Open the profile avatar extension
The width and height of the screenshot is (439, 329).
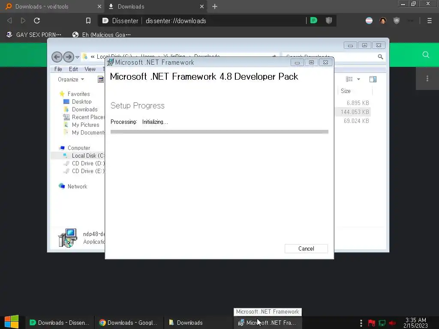383,21
